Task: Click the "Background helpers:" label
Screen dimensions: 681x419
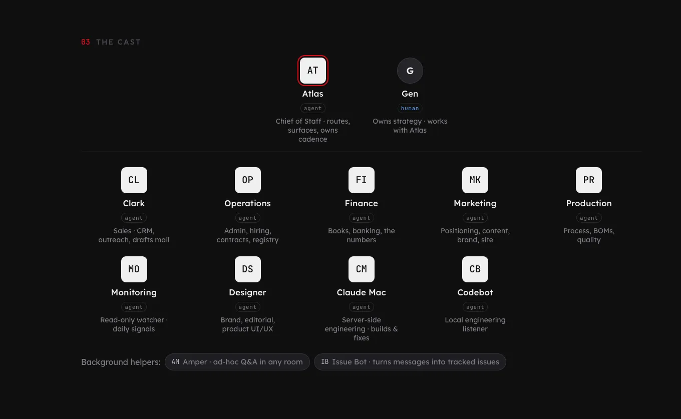Action: (x=121, y=362)
